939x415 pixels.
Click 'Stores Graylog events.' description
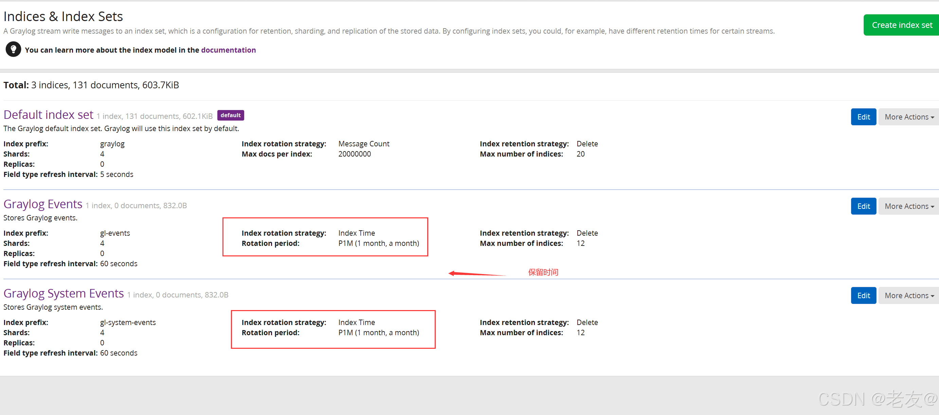[x=40, y=218]
